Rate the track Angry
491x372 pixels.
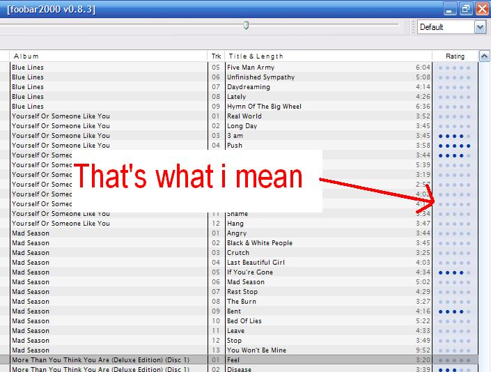[x=455, y=233]
